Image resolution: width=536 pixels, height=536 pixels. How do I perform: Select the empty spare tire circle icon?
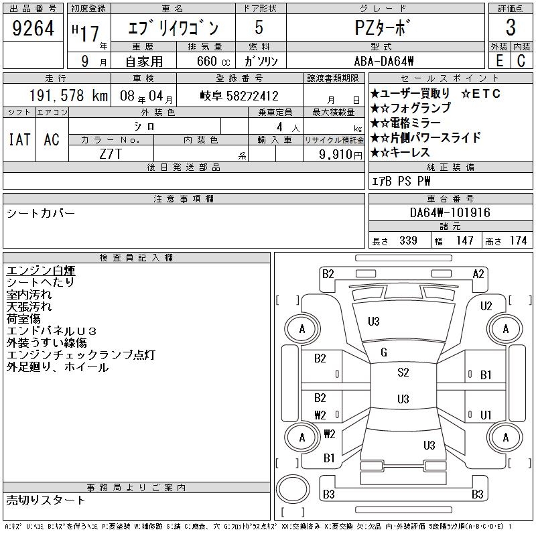coord(293,489)
